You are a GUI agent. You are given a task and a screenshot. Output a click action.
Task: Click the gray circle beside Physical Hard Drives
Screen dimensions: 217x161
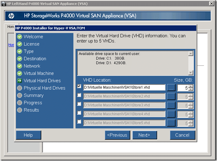click(x=20, y=88)
